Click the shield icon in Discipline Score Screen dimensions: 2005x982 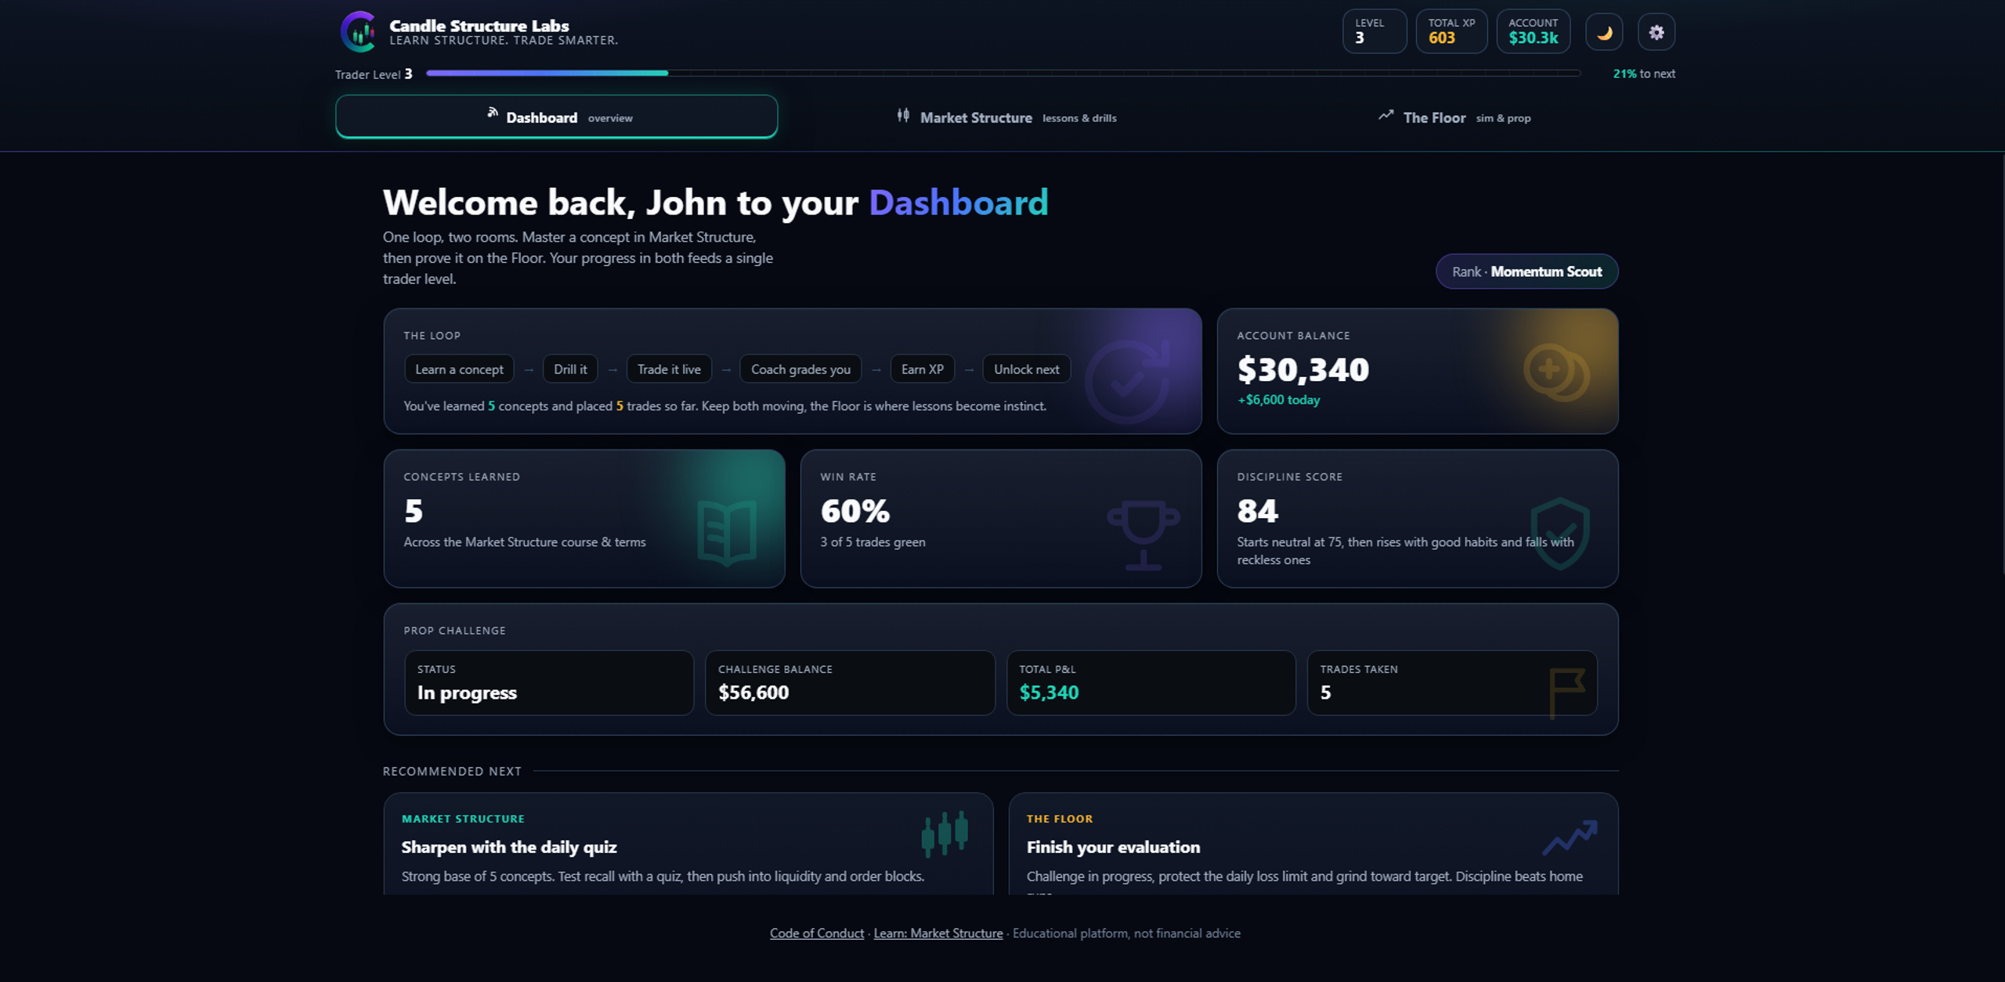coord(1559,534)
